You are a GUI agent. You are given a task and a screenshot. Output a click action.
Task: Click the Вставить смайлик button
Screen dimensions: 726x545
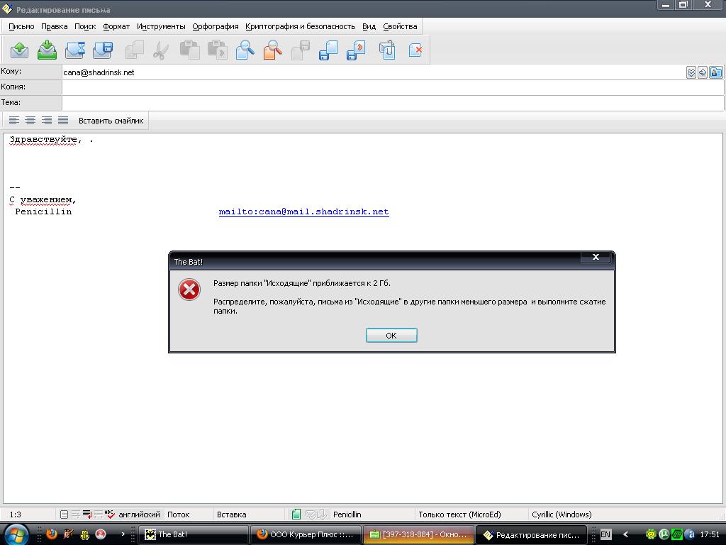(x=111, y=121)
